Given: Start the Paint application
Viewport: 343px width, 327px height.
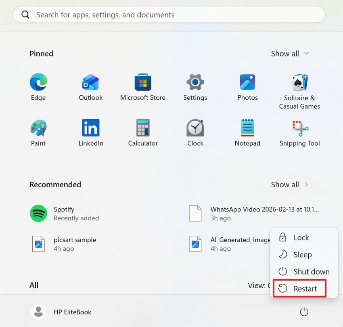Looking at the screenshot, I should [x=38, y=131].
